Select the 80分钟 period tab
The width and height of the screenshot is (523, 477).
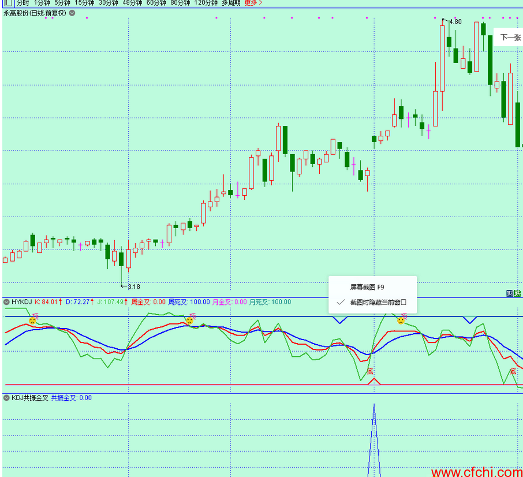(x=180, y=3)
